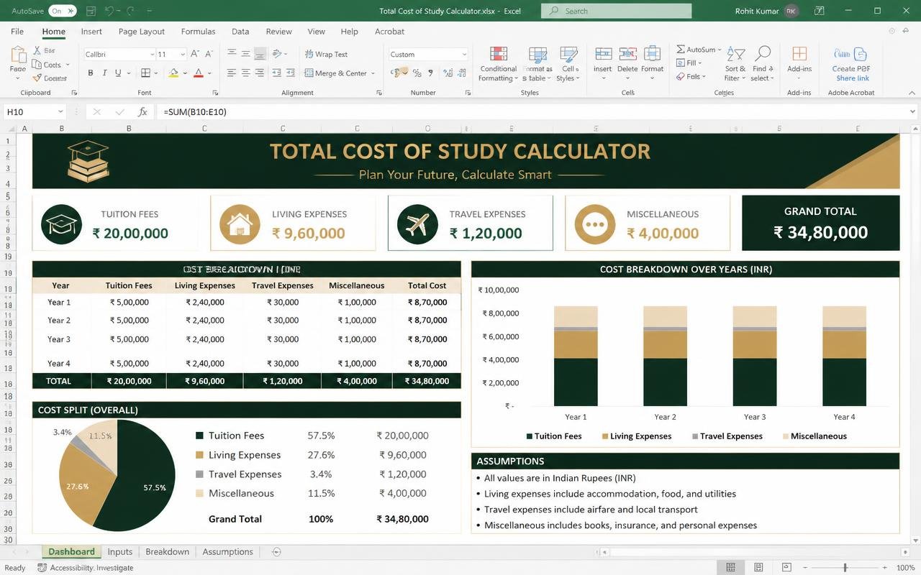The width and height of the screenshot is (921, 575).
Task: Click Insert Function fx icon
Action: [x=142, y=111]
